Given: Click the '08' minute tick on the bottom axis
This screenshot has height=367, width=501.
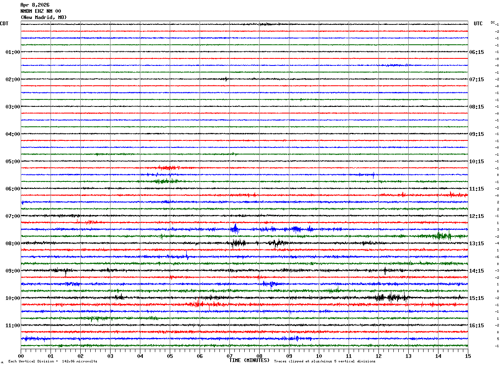Looking at the screenshot, I should 259,356.
